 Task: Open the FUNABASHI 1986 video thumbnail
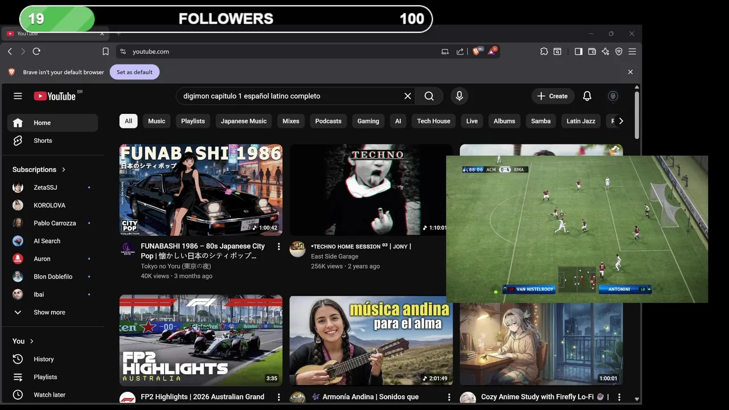(201, 190)
